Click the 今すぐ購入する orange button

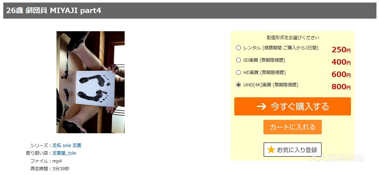tap(293, 106)
